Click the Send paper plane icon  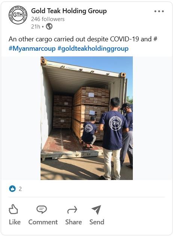coord(96,210)
